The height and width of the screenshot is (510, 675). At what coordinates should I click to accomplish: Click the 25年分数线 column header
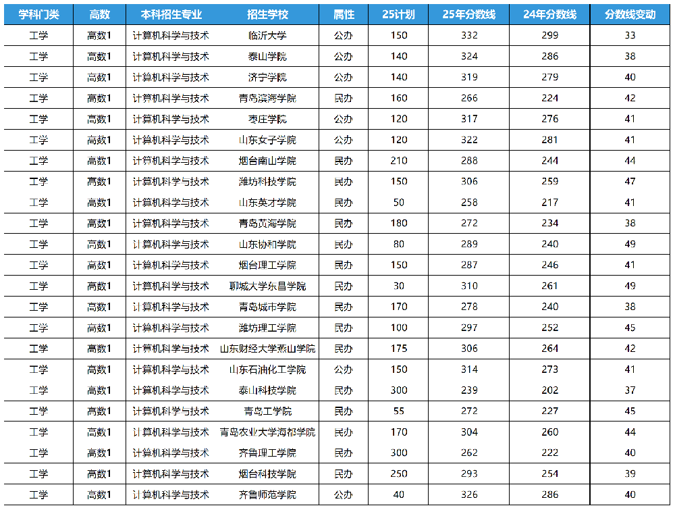pyautogui.click(x=469, y=14)
